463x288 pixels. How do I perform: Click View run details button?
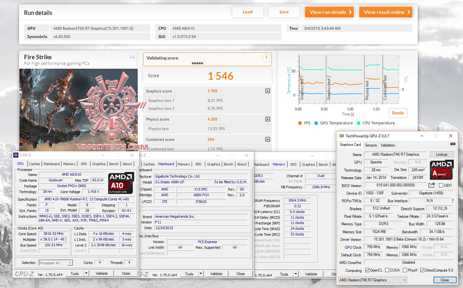[329, 12]
